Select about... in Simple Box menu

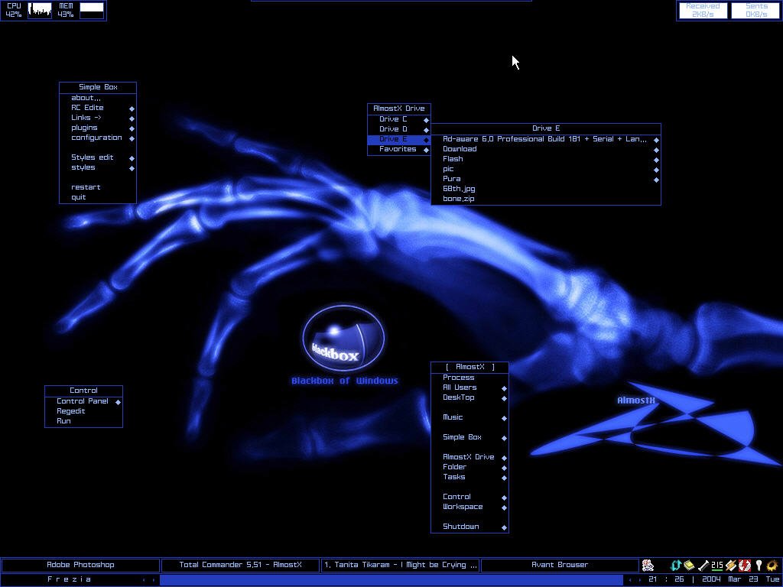coord(98,98)
